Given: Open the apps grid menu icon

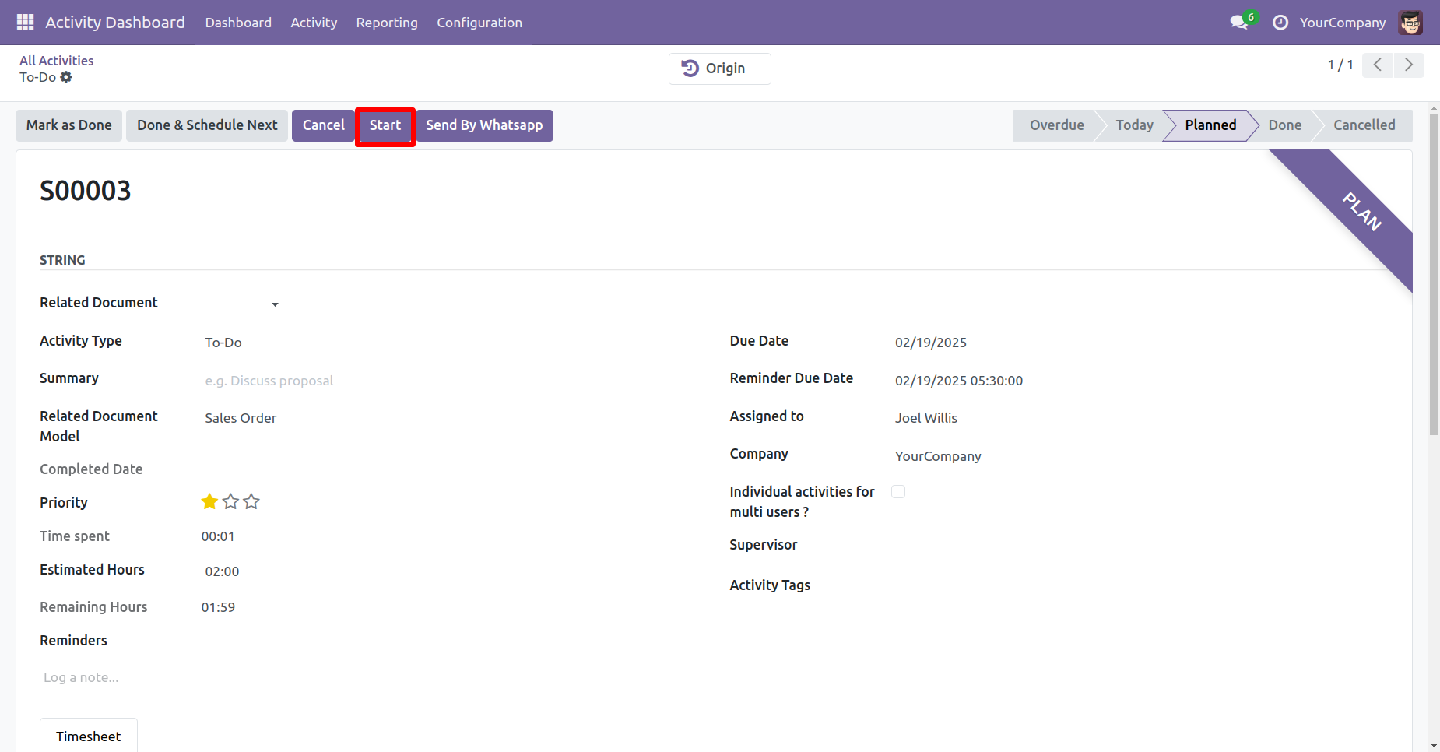Looking at the screenshot, I should 25,23.
